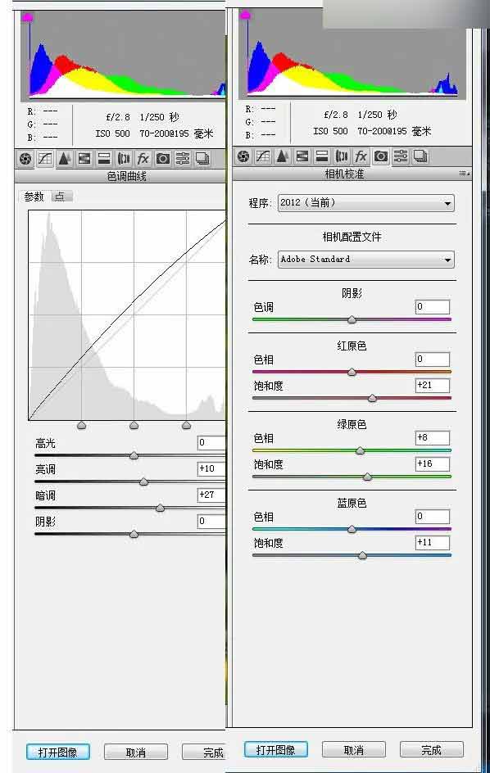
Task: Open Basic aperture icon in 相机校准 panel
Action: (x=243, y=156)
